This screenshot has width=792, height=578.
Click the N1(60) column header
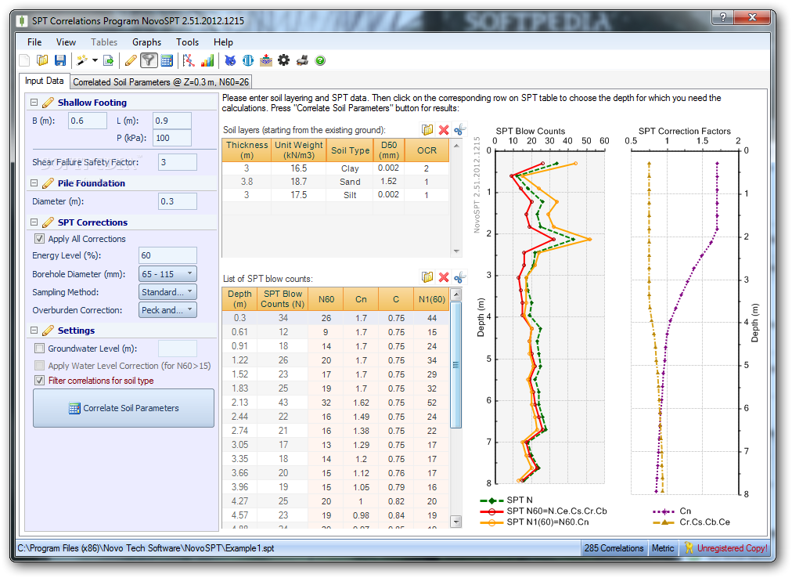coord(432,299)
